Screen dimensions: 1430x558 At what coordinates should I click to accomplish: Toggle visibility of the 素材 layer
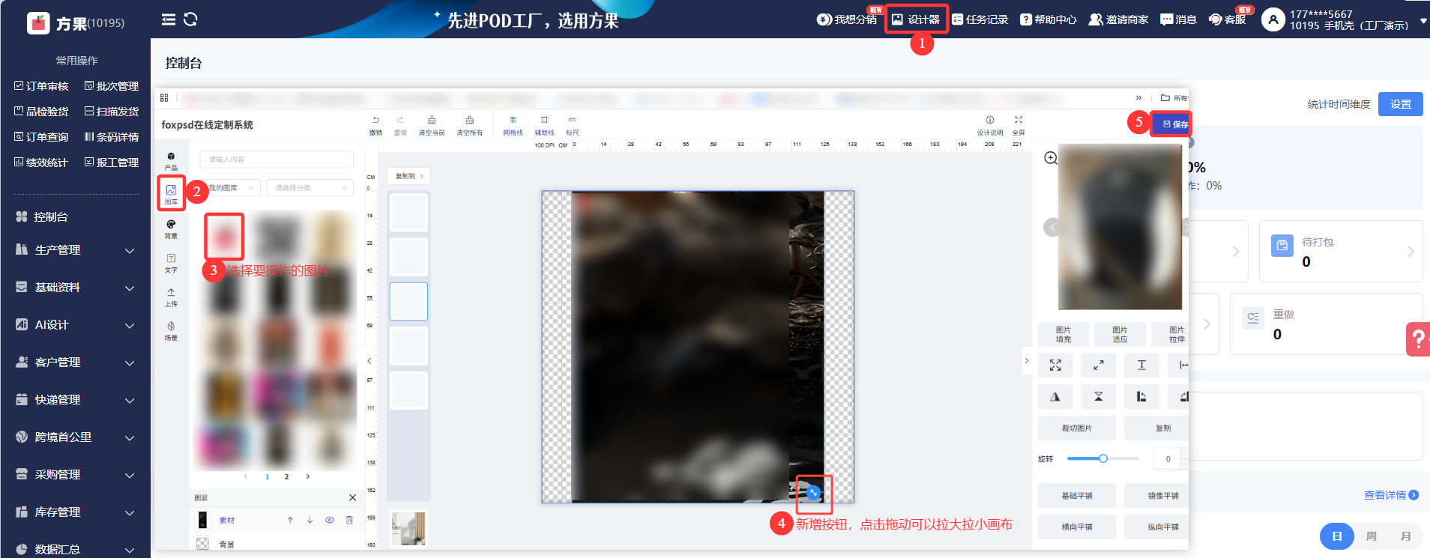[330, 520]
